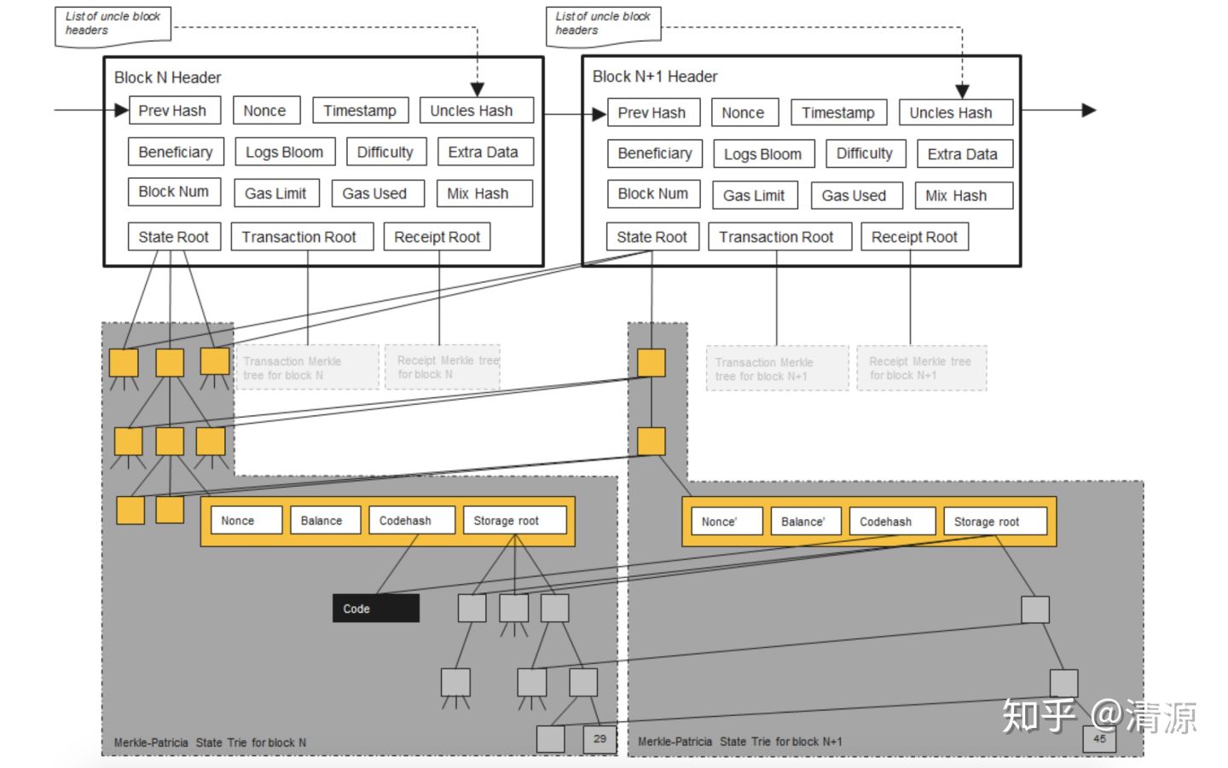Select the trie node numbered 45
This screenshot has width=1228, height=768.
pyautogui.click(x=1099, y=739)
